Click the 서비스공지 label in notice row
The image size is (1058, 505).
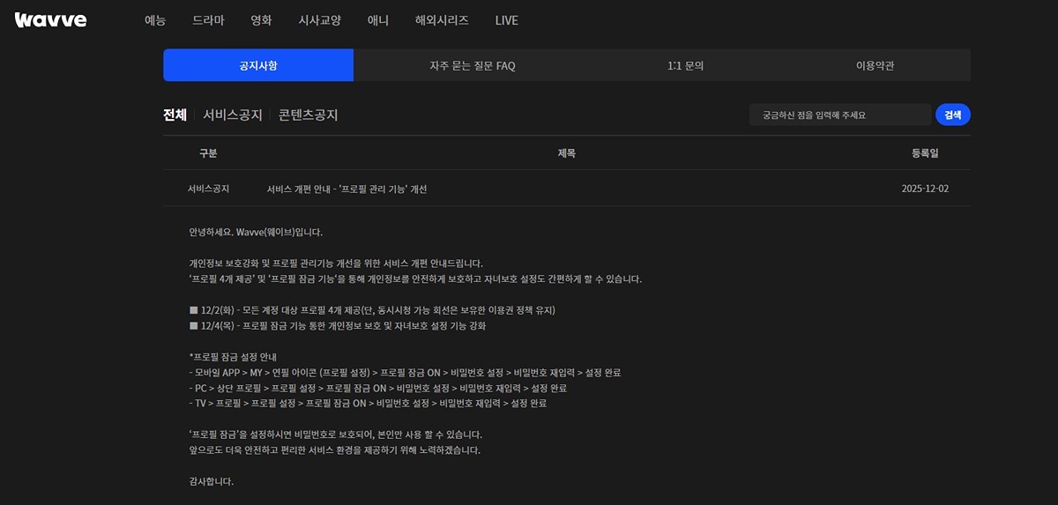coord(208,189)
